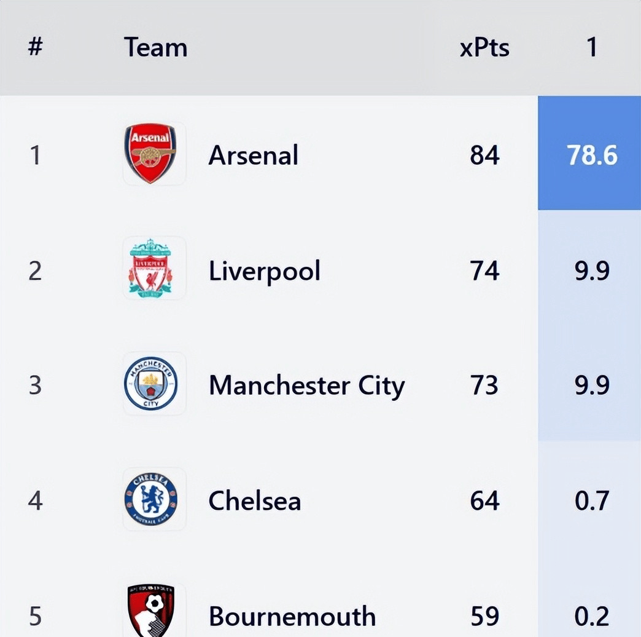The width and height of the screenshot is (641, 637).
Task: Sort table by xPts column header
Action: click(484, 47)
